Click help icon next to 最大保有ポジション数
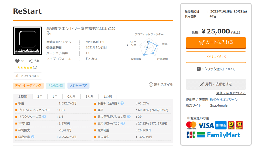Image resolution: width=256 pixels, height=146 pixels. pos(129,117)
